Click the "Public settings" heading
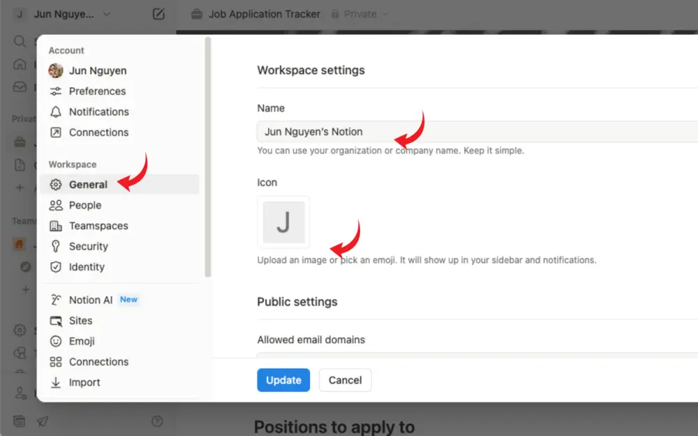 pyautogui.click(x=297, y=301)
